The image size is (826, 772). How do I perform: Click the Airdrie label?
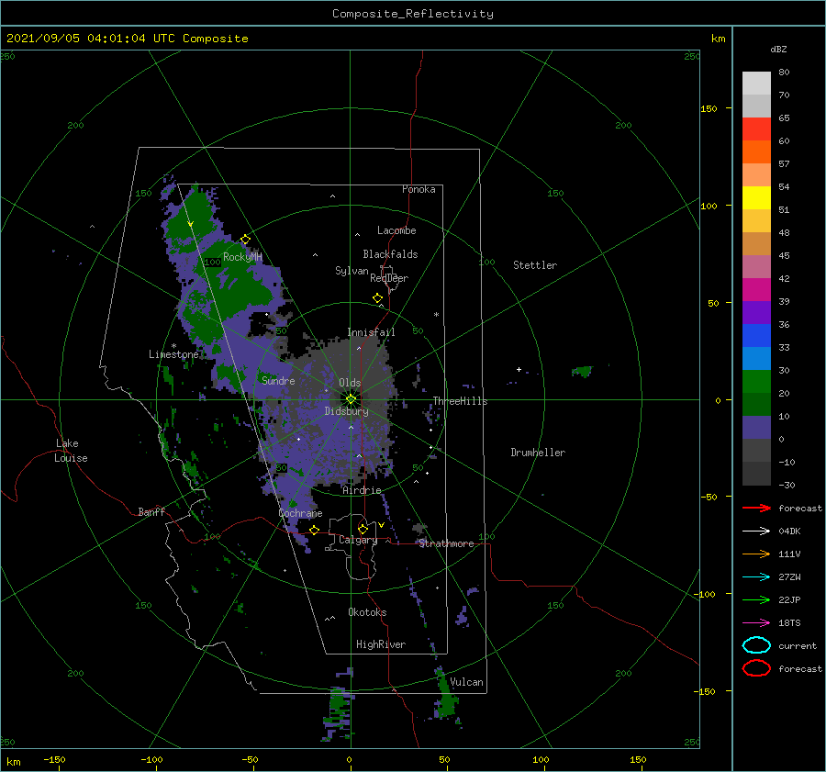pos(362,490)
